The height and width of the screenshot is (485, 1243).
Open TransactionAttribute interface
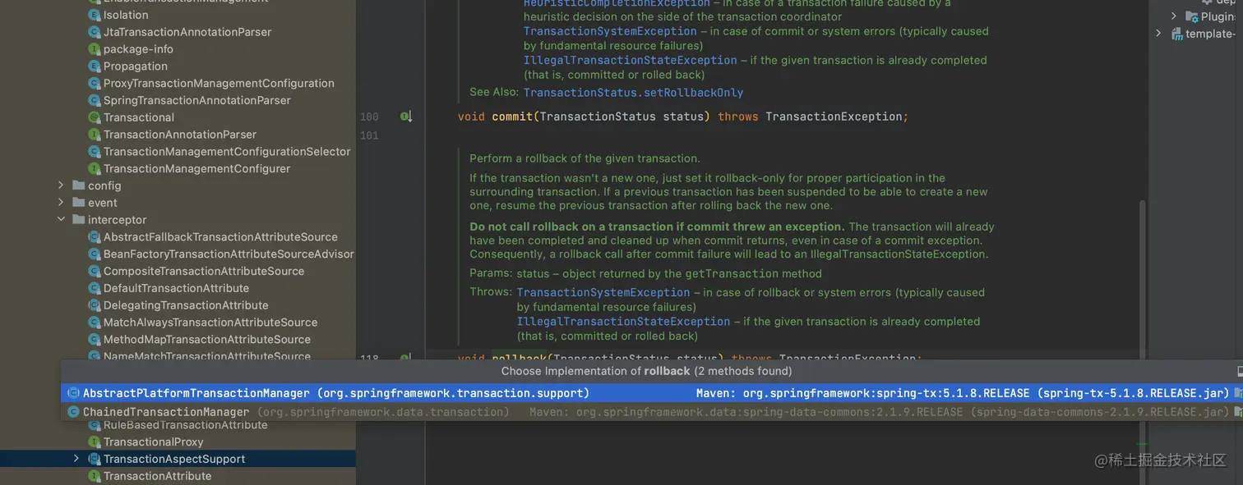(x=158, y=476)
